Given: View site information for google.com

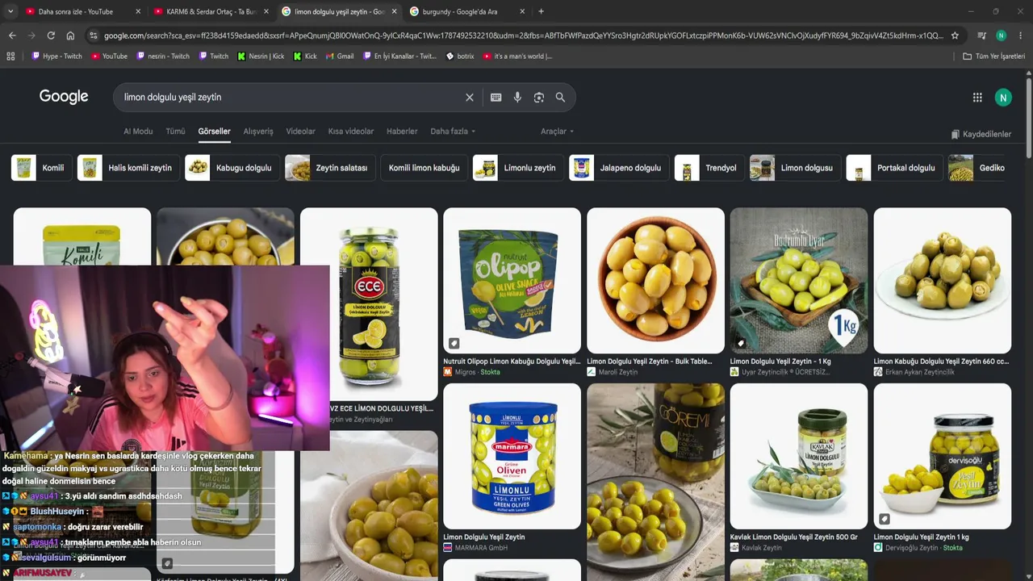Looking at the screenshot, I should pyautogui.click(x=94, y=36).
